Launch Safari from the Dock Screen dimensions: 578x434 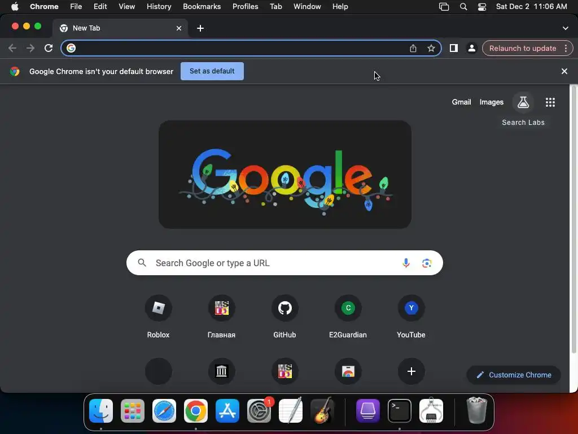(x=164, y=411)
